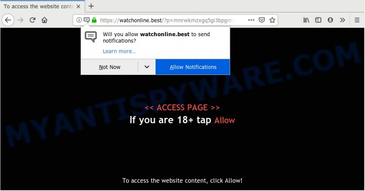Viewport: 365px width, 191px height.
Task: Open page actions three-dot menu
Action: 251,20
